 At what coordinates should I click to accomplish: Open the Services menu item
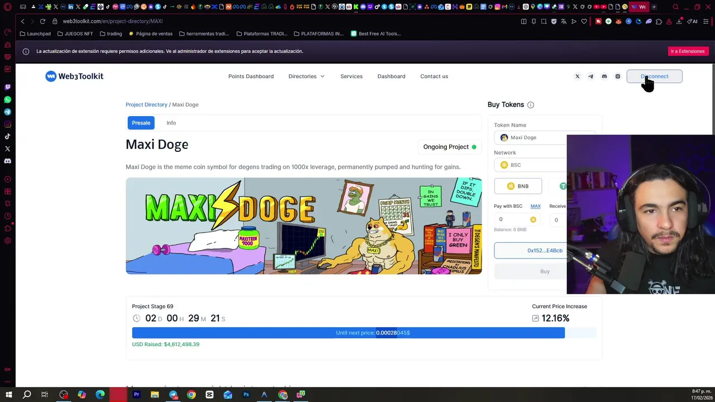[x=351, y=76]
